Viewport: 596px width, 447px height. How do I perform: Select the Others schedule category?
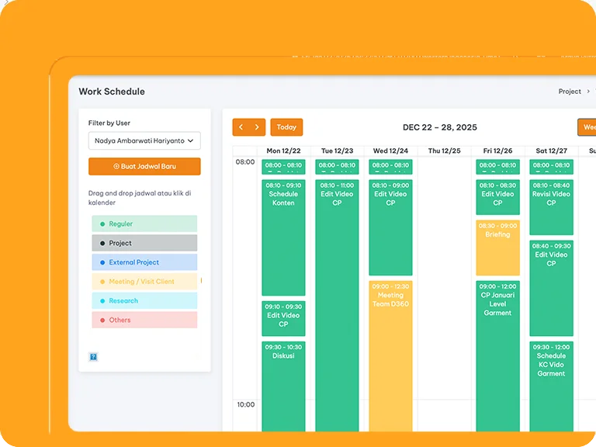click(144, 320)
